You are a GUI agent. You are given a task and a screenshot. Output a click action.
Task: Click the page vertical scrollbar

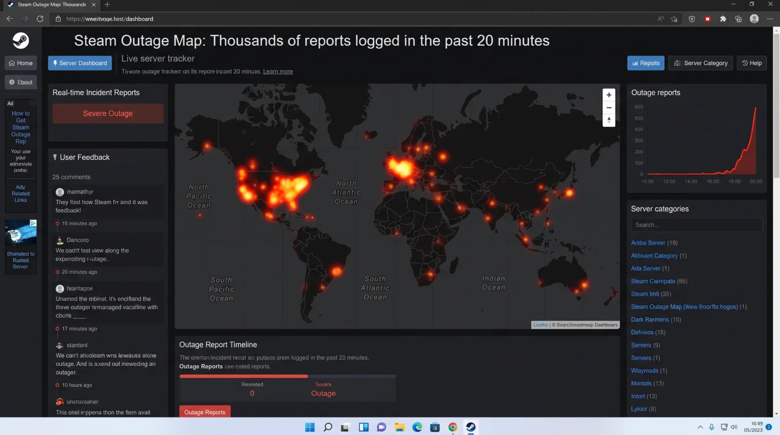(777, 105)
